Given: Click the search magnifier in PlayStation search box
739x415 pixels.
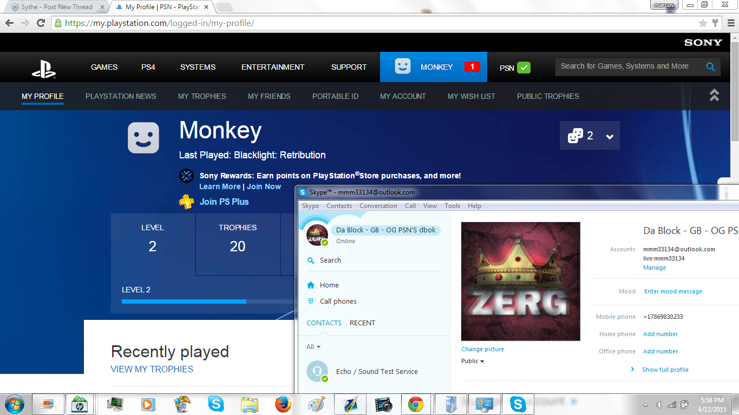Looking at the screenshot, I should (711, 66).
